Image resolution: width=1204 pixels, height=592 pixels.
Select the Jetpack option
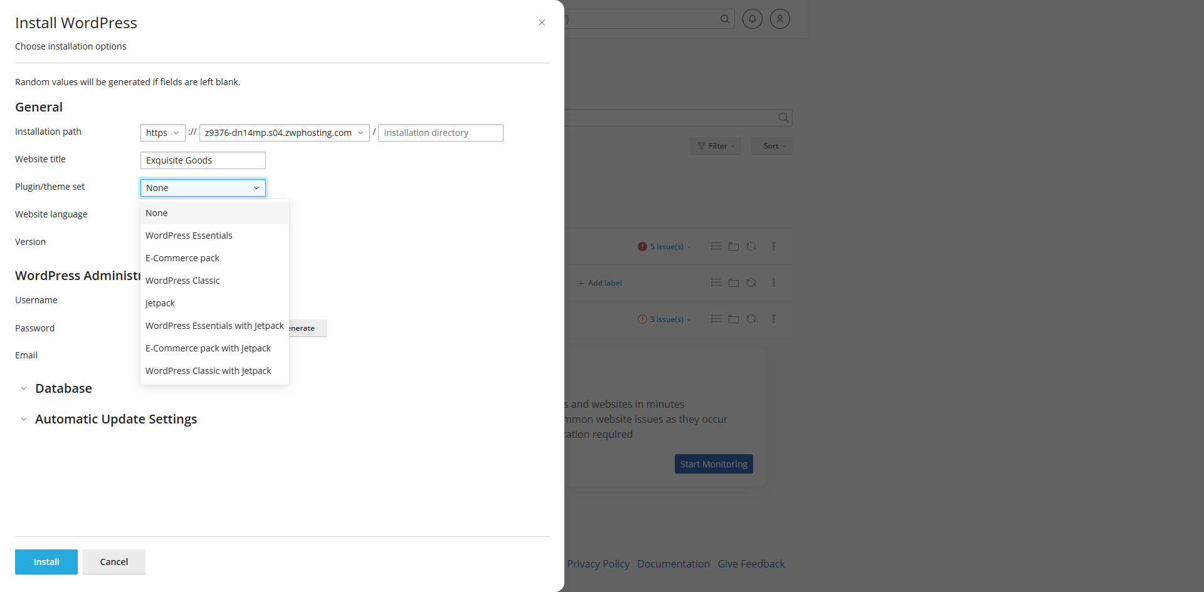(x=214, y=303)
